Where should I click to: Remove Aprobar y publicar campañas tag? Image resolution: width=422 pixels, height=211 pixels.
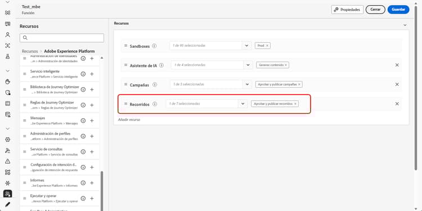299,84
